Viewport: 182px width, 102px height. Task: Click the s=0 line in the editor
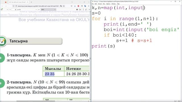pos(96,13)
